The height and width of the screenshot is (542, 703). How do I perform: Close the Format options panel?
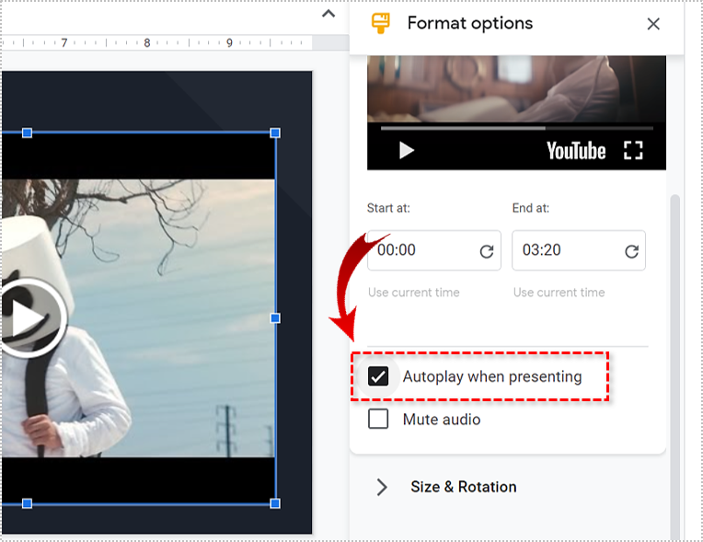(x=653, y=24)
